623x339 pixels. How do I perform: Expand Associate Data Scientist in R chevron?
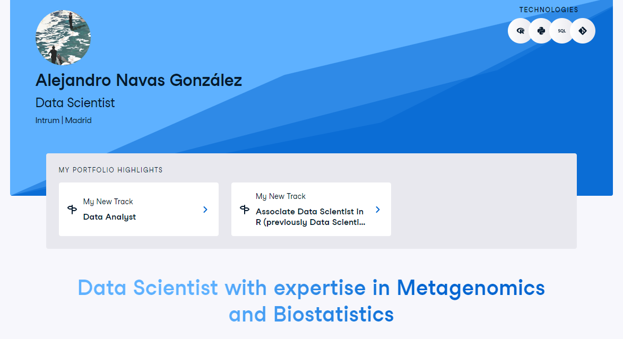378,210
